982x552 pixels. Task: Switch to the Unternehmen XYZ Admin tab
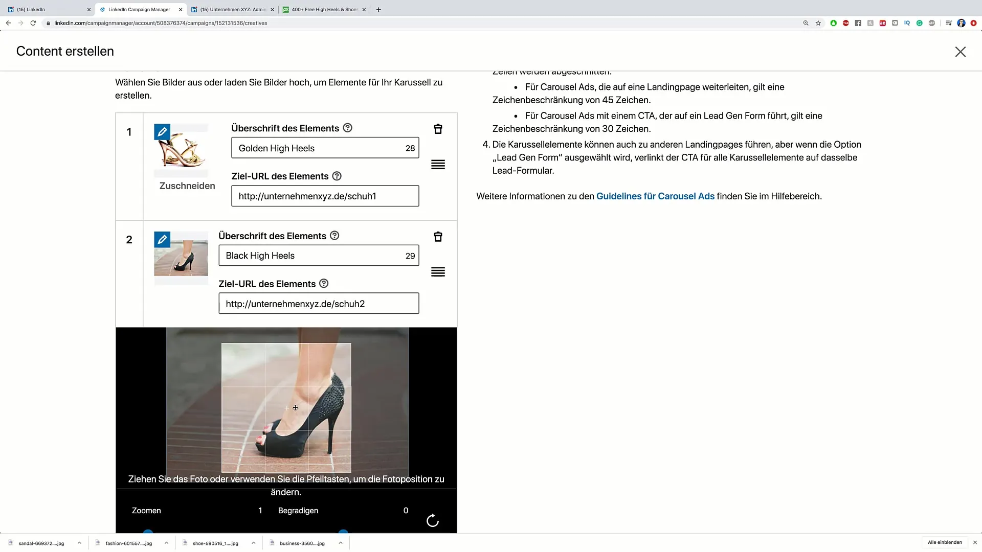(x=233, y=9)
